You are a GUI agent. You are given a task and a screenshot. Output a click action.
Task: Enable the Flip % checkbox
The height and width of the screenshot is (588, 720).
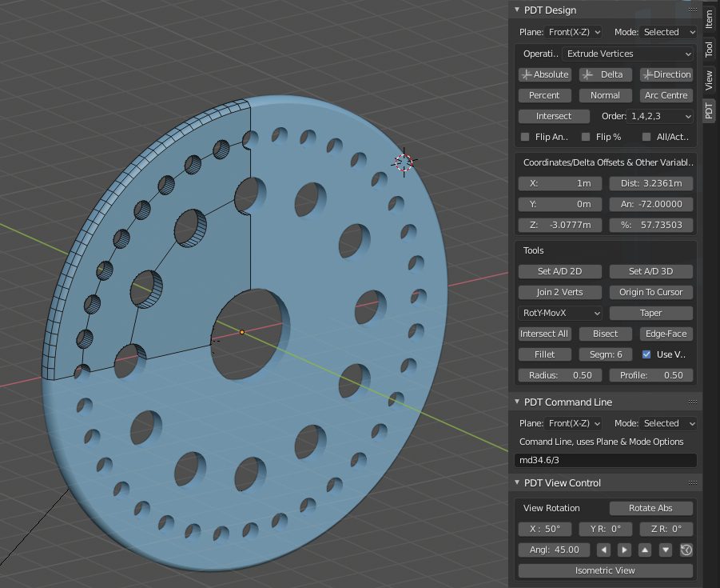click(x=586, y=137)
